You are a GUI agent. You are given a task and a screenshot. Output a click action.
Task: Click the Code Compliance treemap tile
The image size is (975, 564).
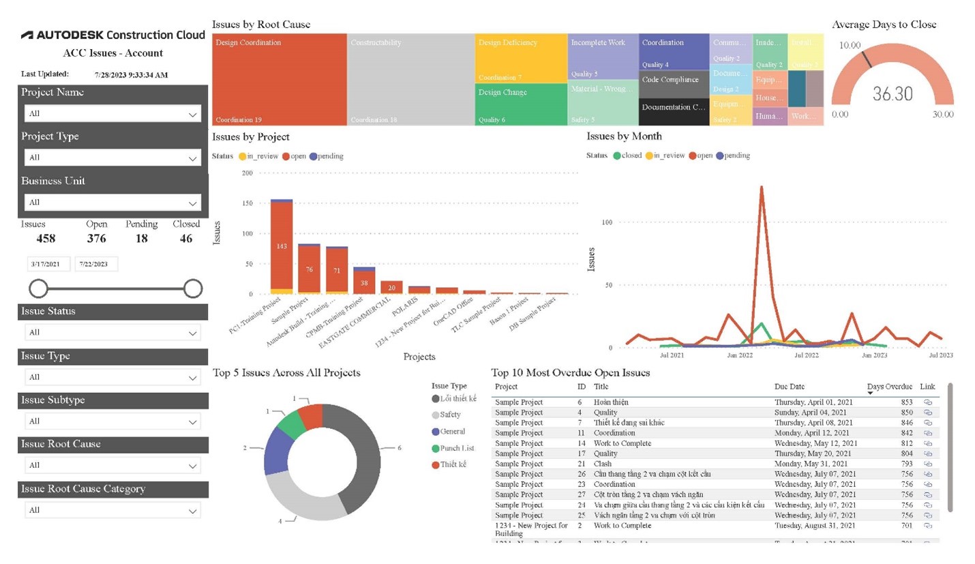coord(674,85)
